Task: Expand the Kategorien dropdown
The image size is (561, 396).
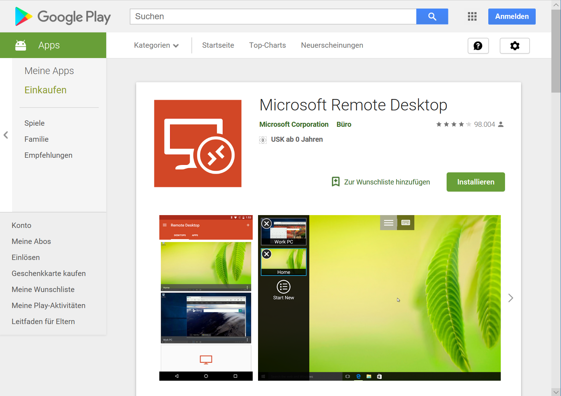Action: pyautogui.click(x=156, y=45)
